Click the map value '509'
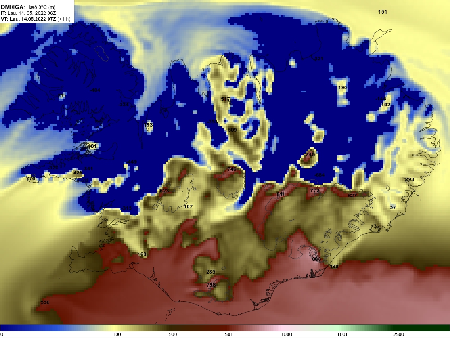The height and width of the screenshot is (338, 450). click(232, 130)
